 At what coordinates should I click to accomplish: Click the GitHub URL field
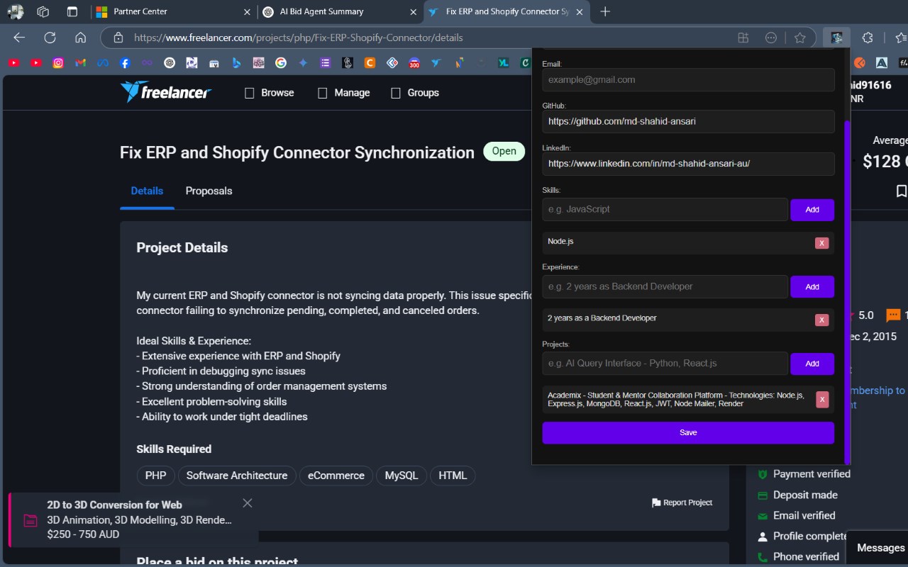click(688, 121)
